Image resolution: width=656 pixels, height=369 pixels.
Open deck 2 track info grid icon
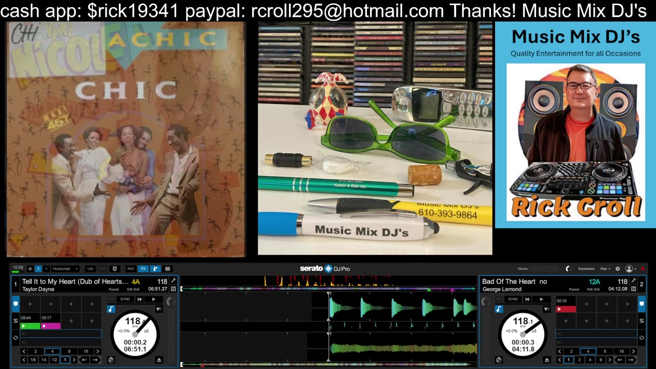click(634, 289)
